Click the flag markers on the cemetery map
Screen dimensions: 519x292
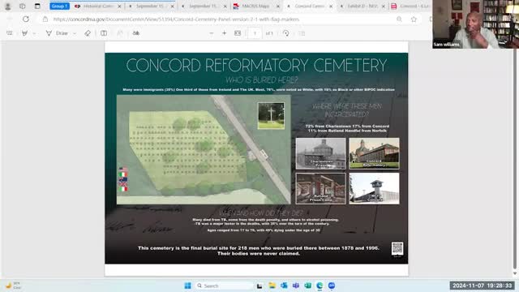(x=123, y=179)
